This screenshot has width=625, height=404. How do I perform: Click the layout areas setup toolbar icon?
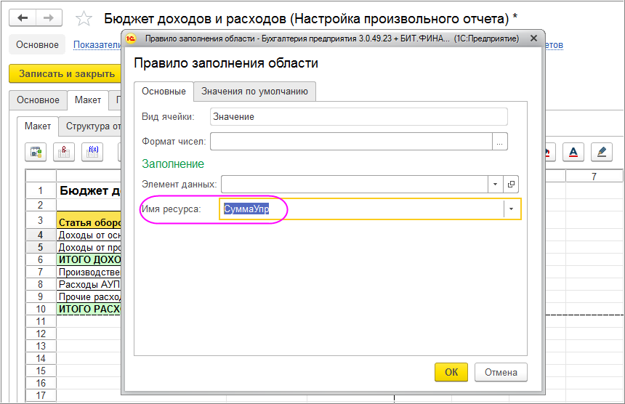click(36, 151)
